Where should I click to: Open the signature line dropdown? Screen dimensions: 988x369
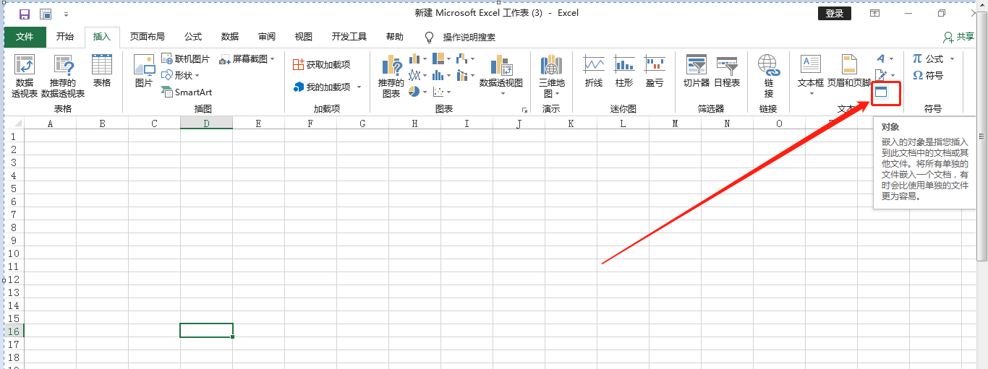[885, 75]
